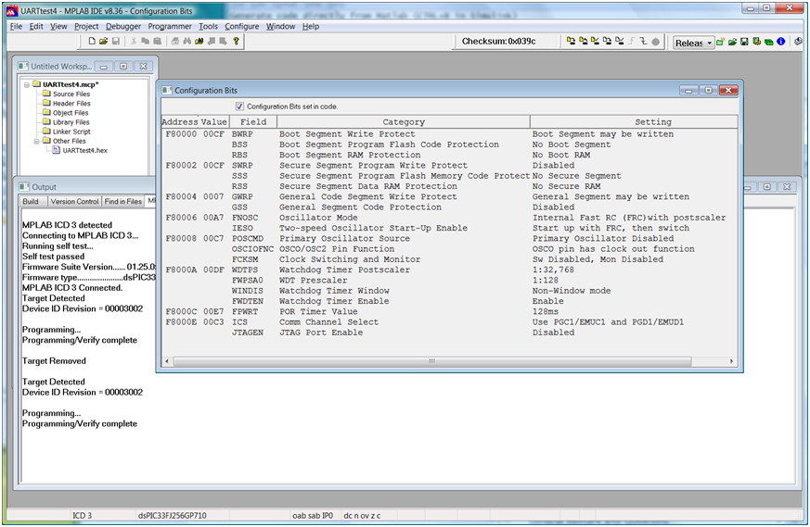The image size is (810, 527).
Task: Select Library Files in the project tree
Action: [71, 122]
